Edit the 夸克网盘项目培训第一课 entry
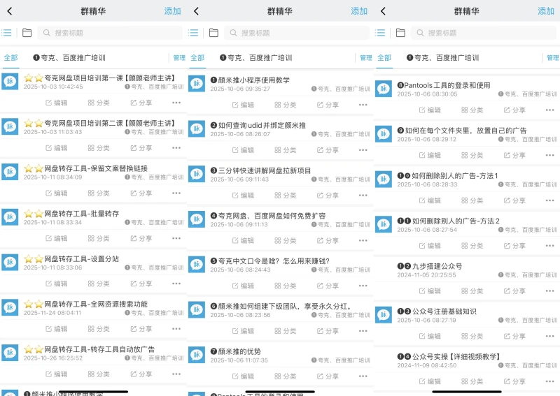 pos(57,103)
